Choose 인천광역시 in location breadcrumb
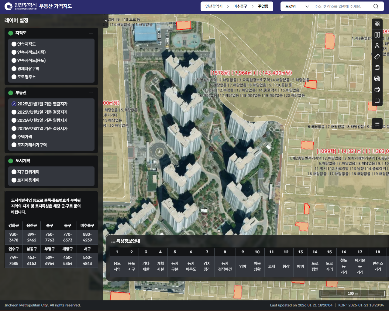The height and width of the screenshot is (311, 389). 214,6
